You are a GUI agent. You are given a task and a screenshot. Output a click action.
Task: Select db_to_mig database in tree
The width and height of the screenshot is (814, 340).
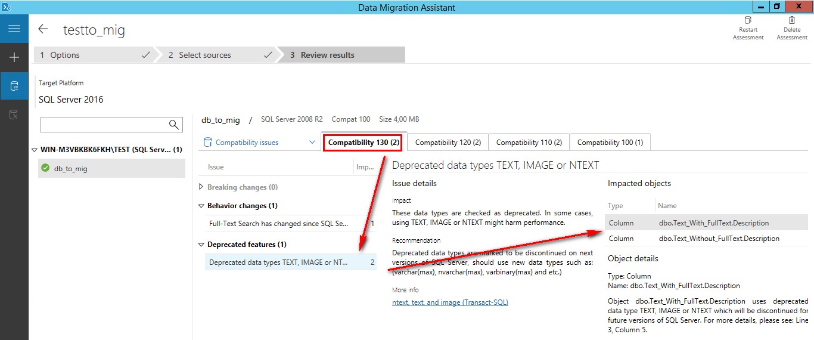[x=111, y=168]
